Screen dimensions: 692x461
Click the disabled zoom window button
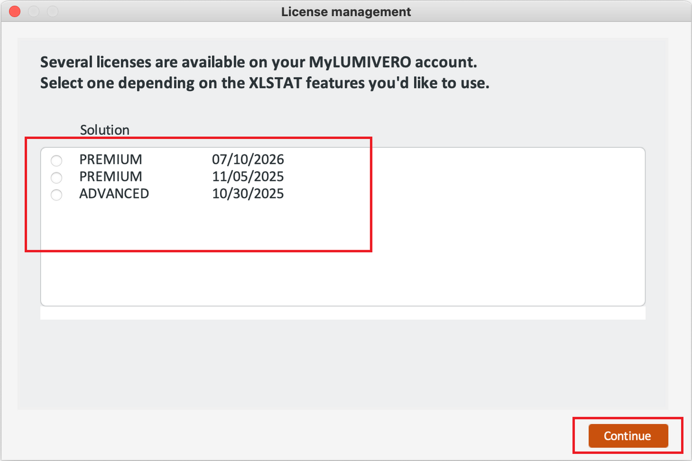pos(52,11)
